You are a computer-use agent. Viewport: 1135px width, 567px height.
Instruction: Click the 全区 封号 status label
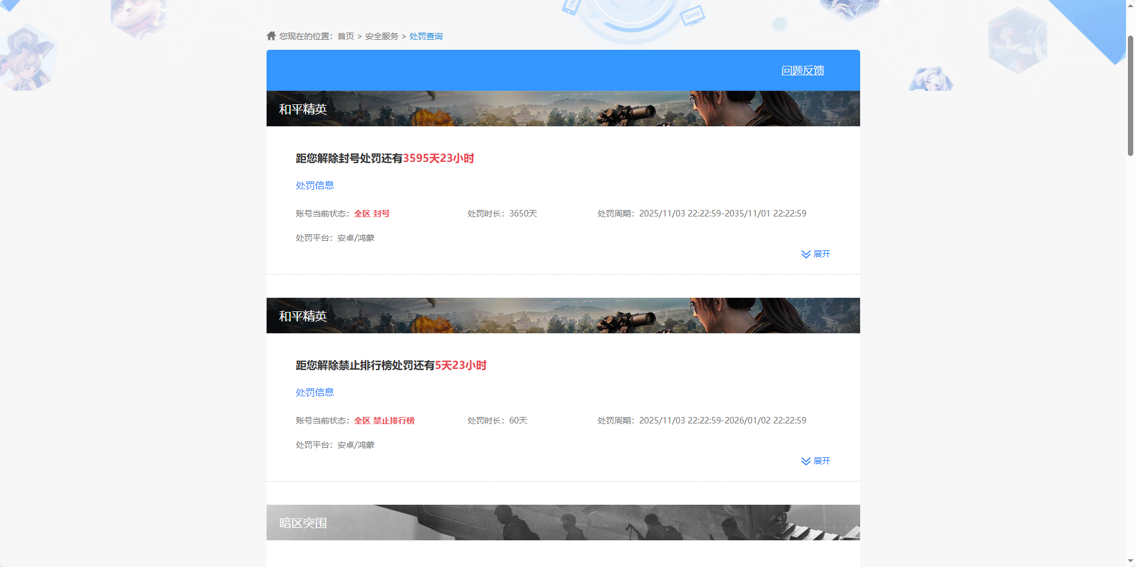coord(372,213)
